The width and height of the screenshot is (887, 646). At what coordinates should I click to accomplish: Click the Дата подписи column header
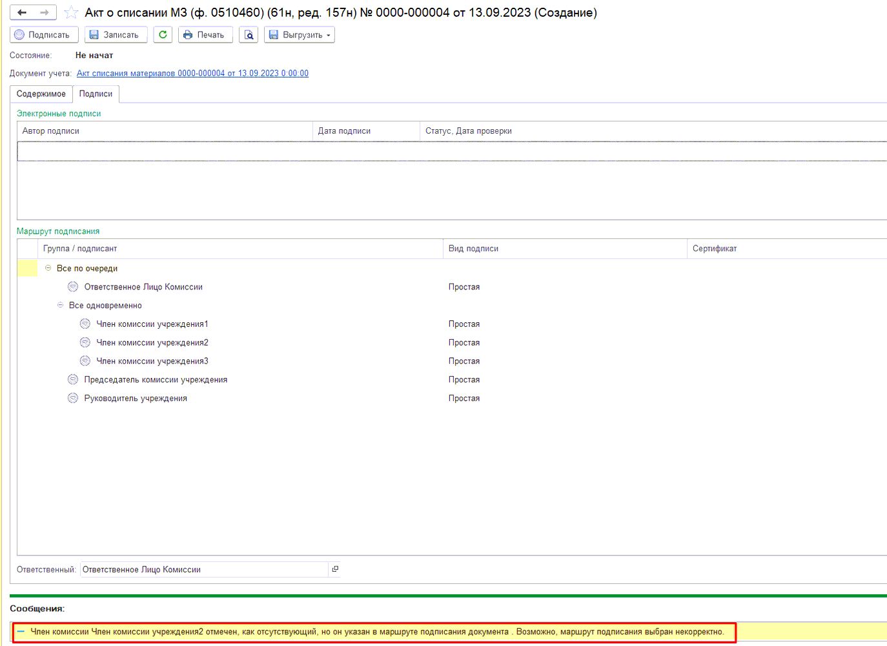[x=366, y=131]
